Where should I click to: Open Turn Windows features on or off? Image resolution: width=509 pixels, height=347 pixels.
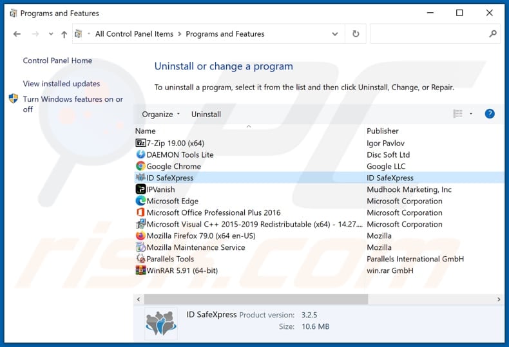[x=73, y=104]
